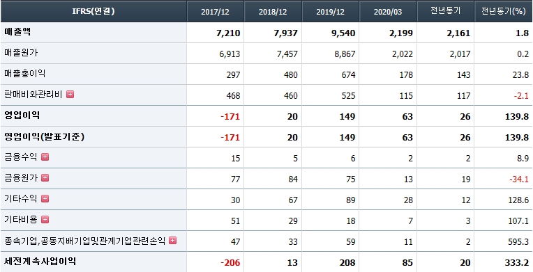
Task: Select the 금융원가 row label
Action: click(x=21, y=177)
